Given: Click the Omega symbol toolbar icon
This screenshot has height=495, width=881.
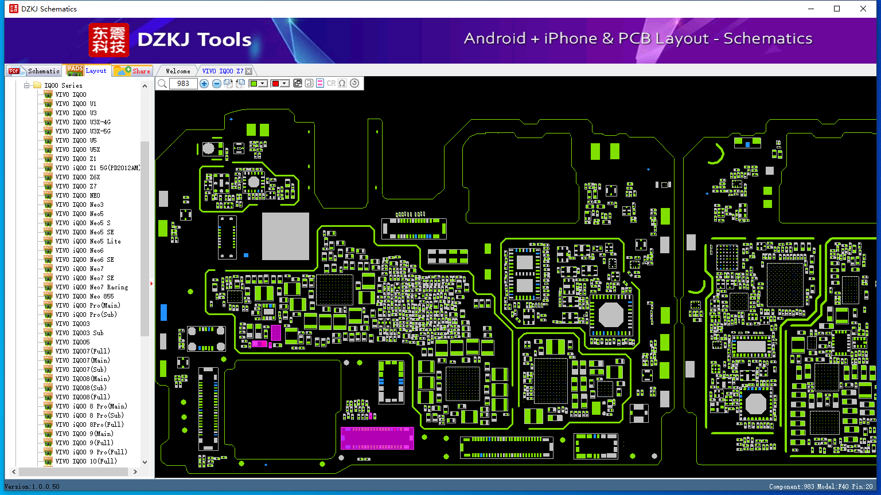Looking at the screenshot, I should pos(342,84).
